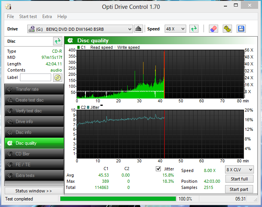The width and height of the screenshot is (262, 207).
Task: Click the red position marker in C1 graph
Action: pos(164,74)
